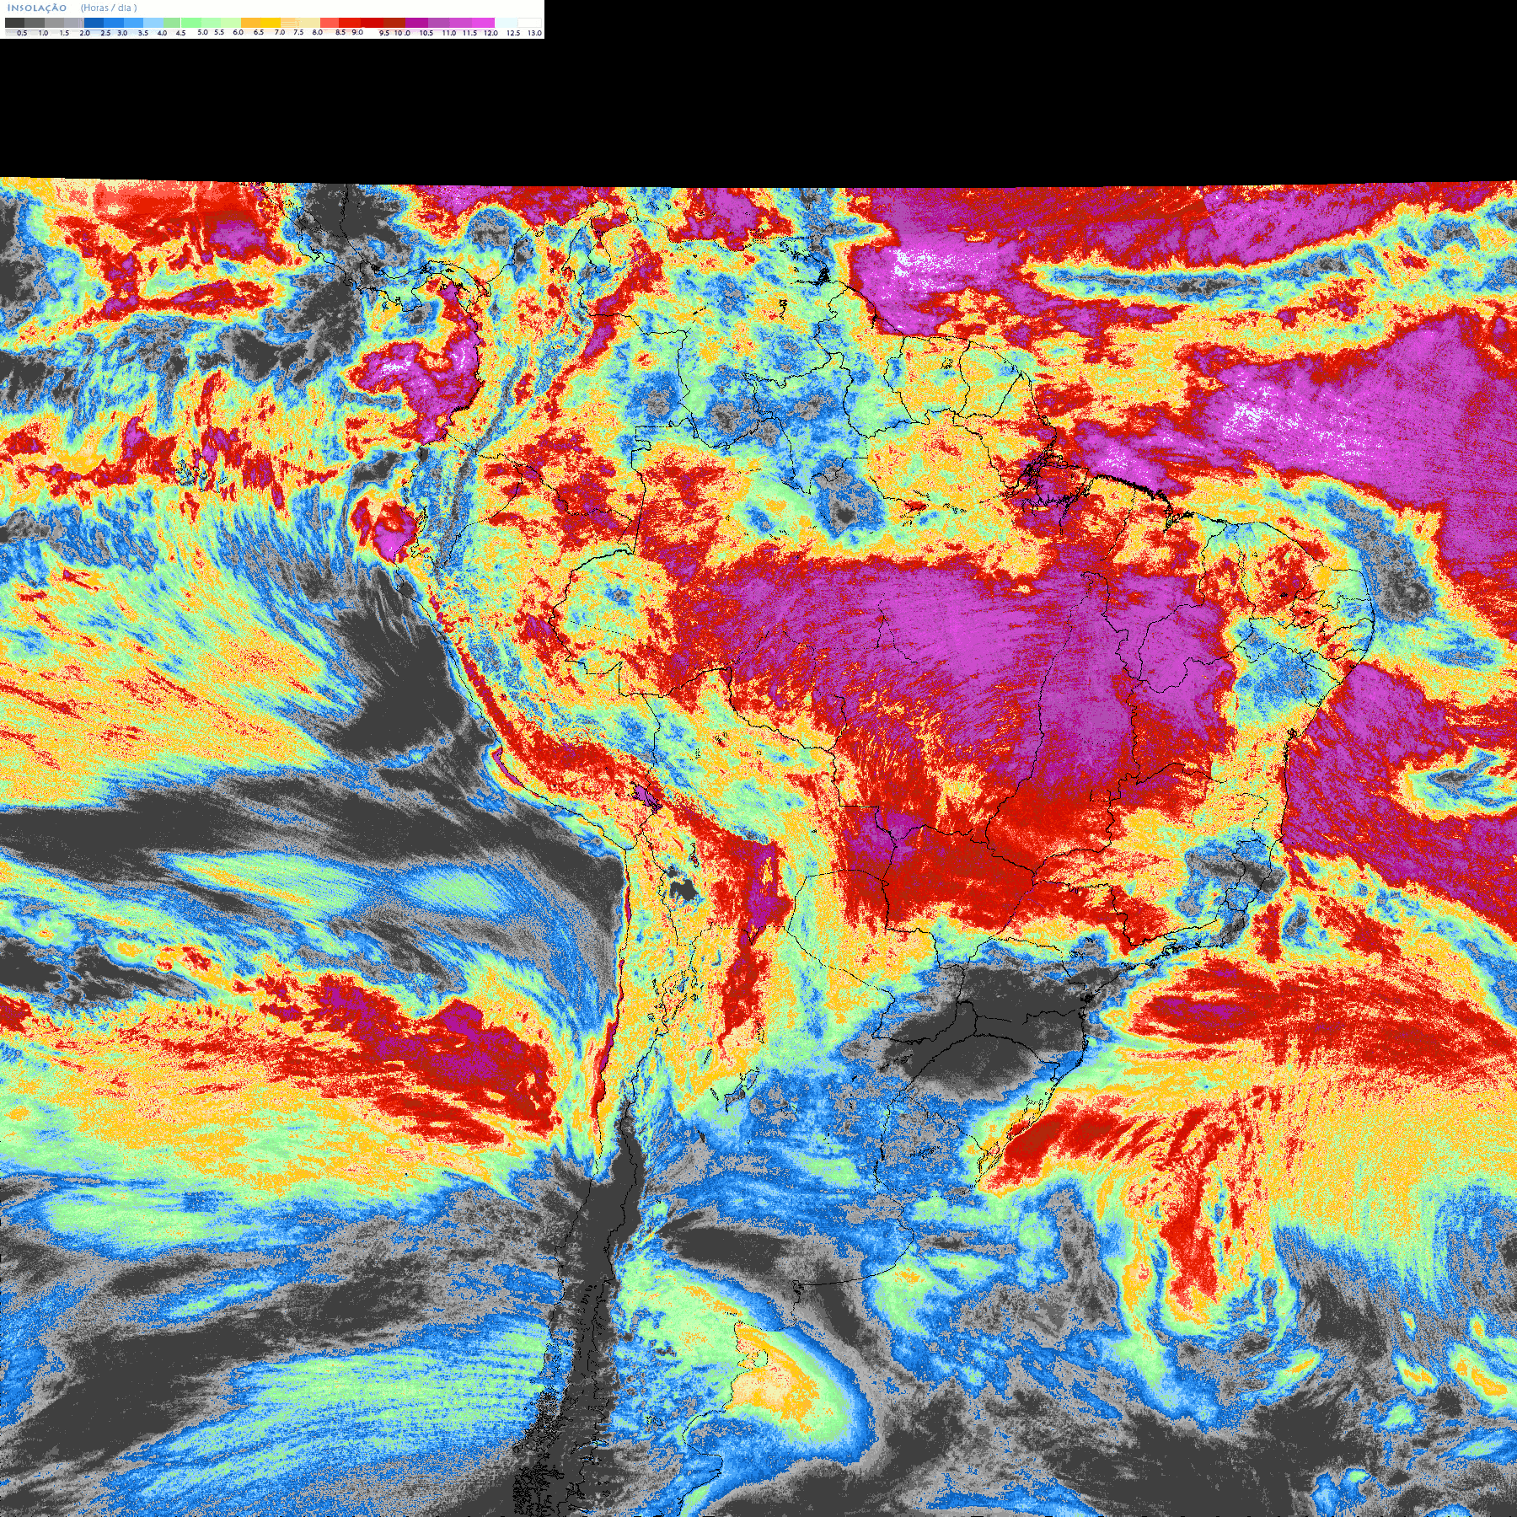This screenshot has height=1517, width=1517.
Task: Click the '13.0' legend value
Action: pos(534,33)
